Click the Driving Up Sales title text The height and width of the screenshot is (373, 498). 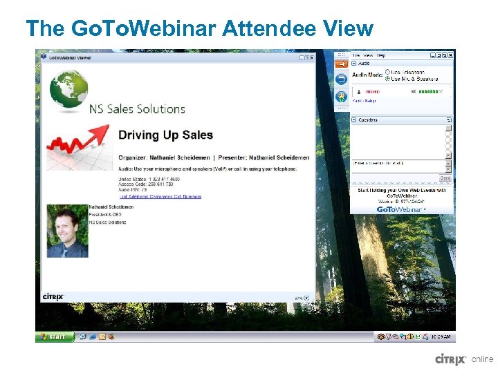point(165,135)
